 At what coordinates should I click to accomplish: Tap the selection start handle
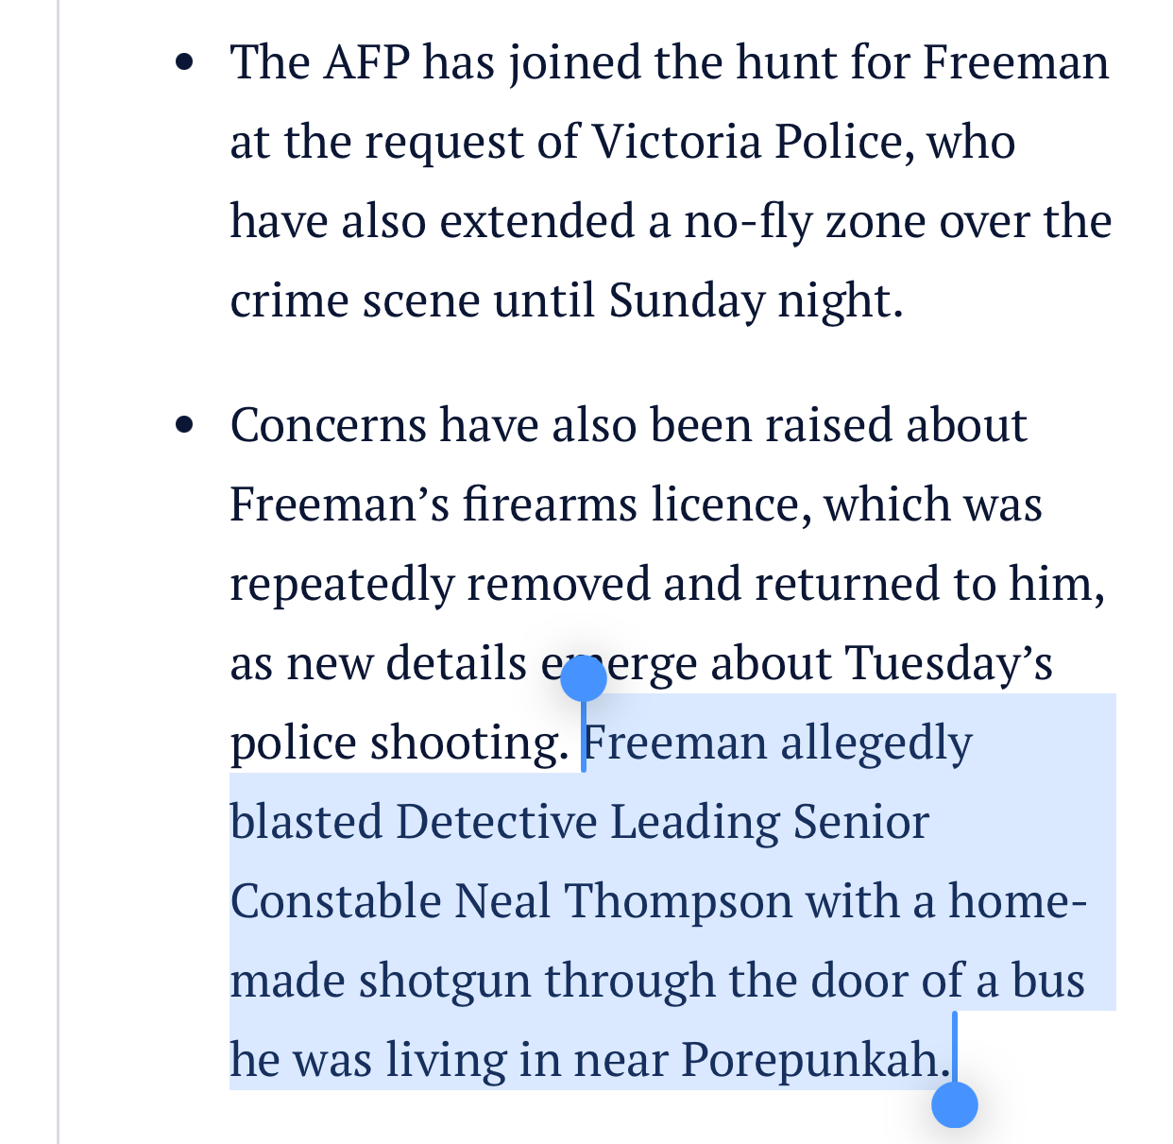(x=583, y=678)
